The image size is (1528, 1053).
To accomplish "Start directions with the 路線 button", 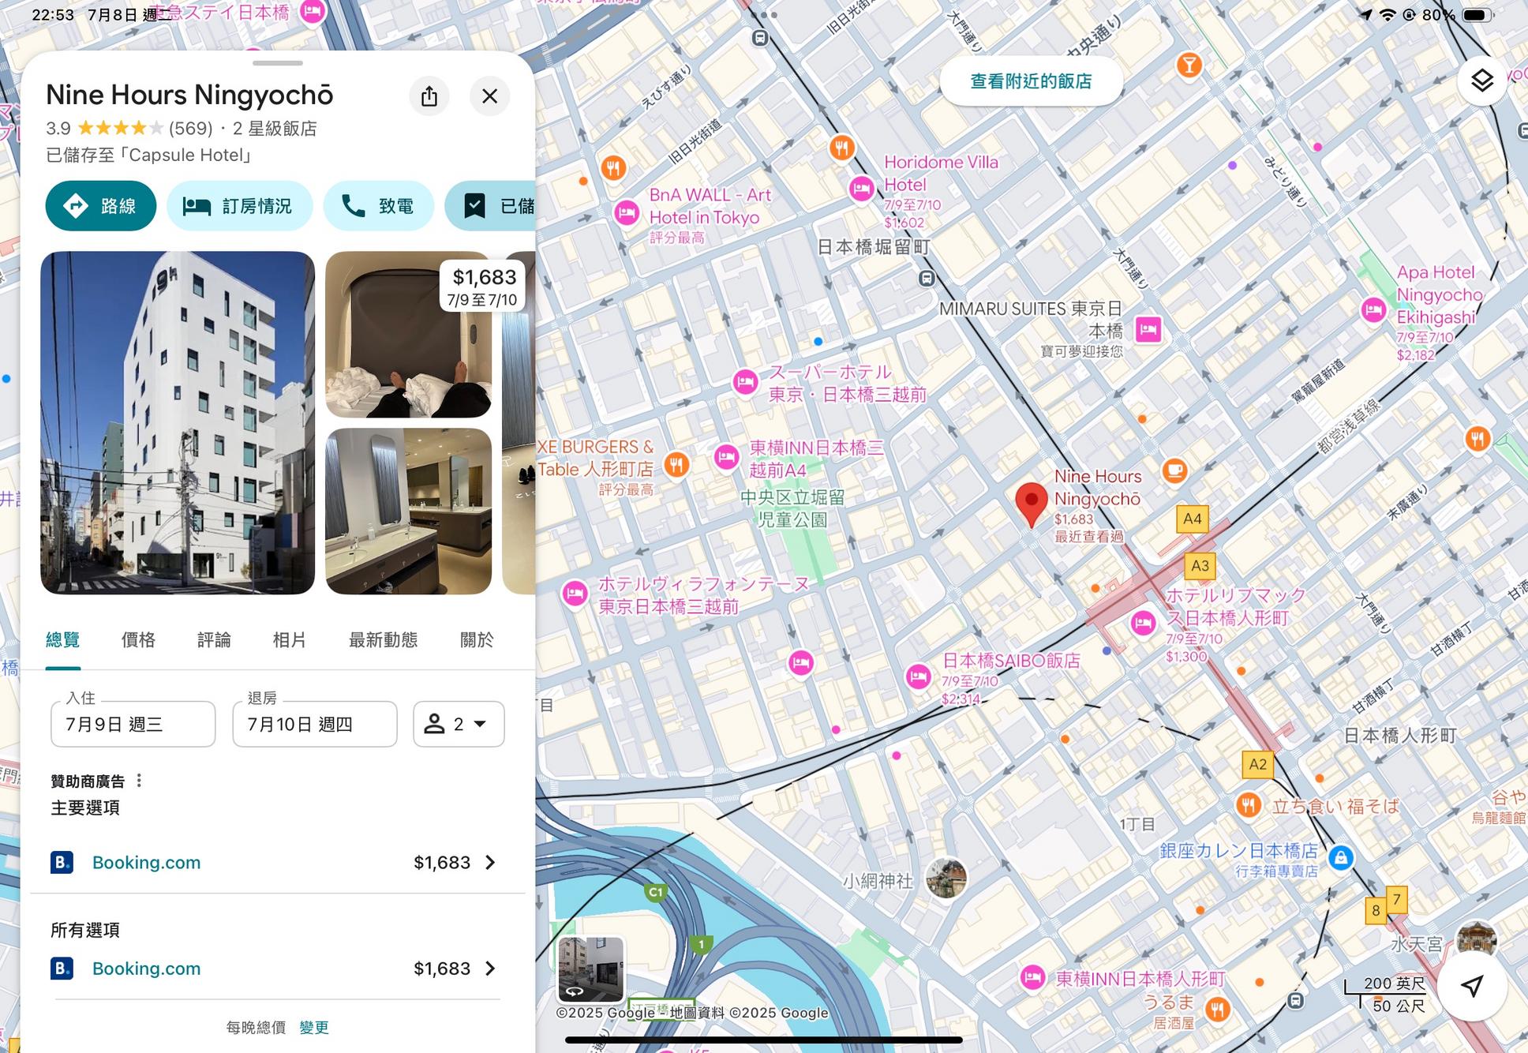I will [x=101, y=206].
